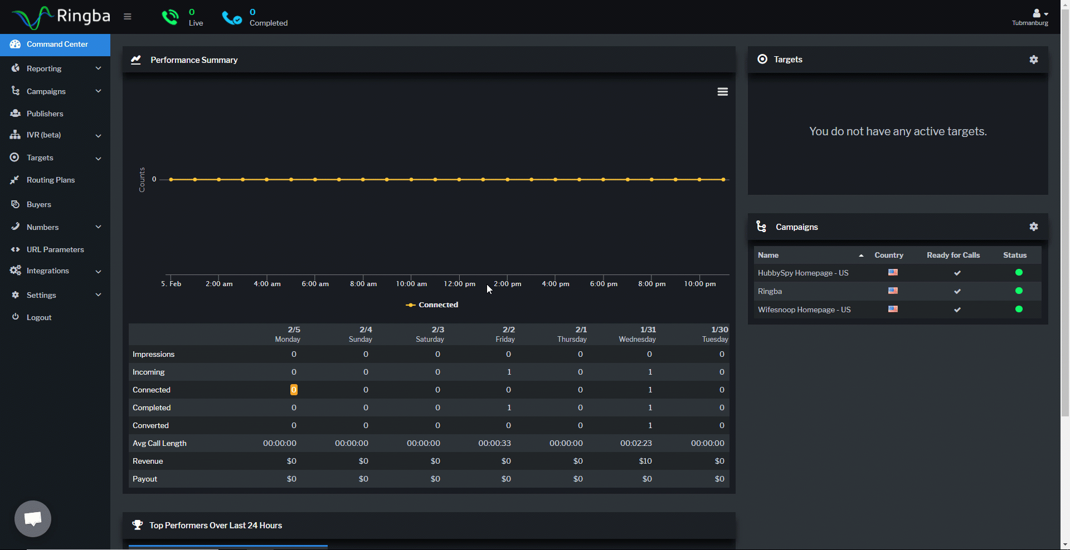The image size is (1070, 550).
Task: Open the Ringba campaign row
Action: 897,291
